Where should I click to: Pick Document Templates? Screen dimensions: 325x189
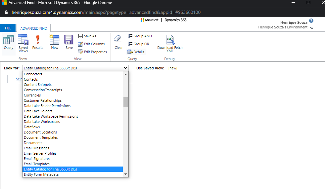pos(72,137)
